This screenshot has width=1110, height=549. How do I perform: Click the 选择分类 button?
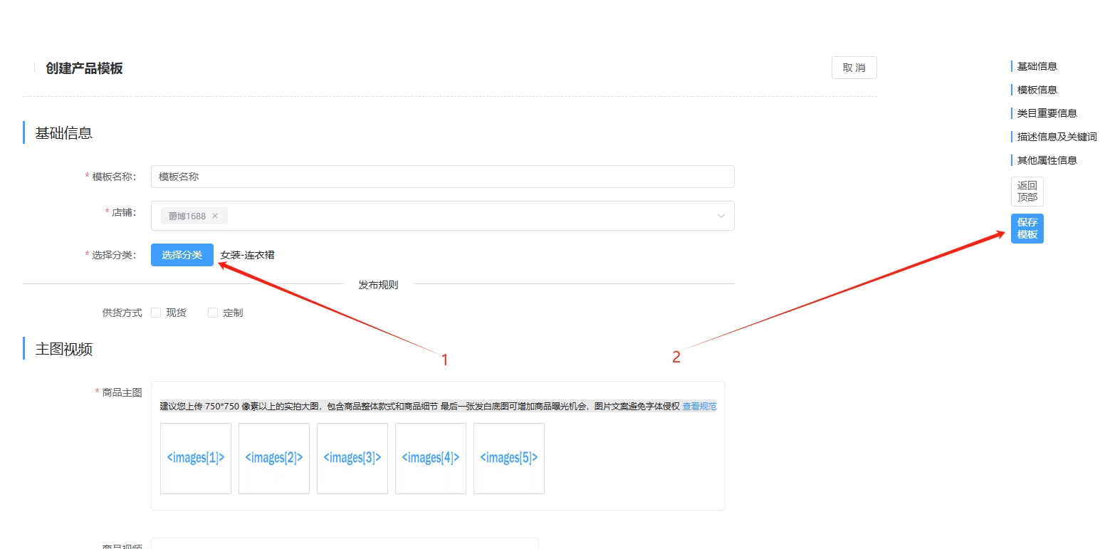coord(182,255)
